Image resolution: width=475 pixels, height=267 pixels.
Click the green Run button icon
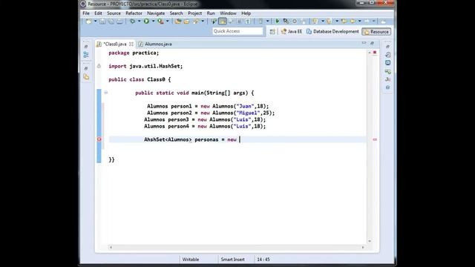tap(146, 22)
